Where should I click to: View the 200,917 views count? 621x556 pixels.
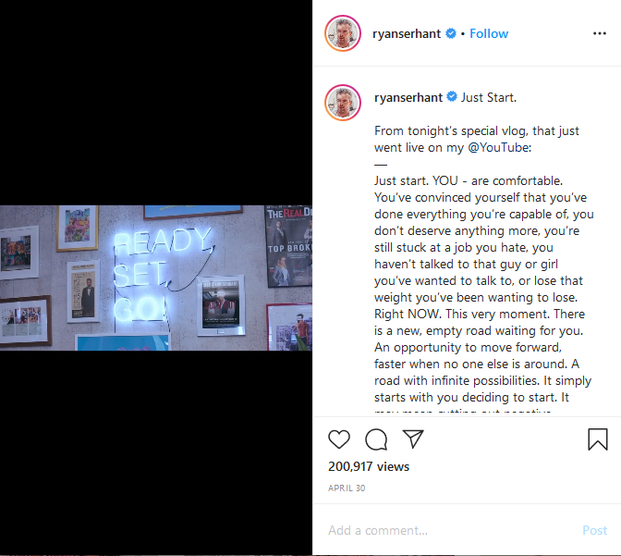pyautogui.click(x=369, y=466)
